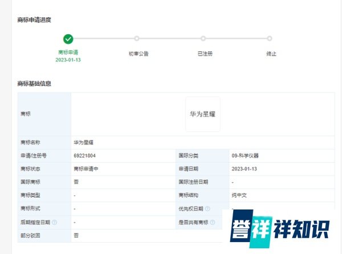Select the 商标申请 step label
342x254 pixels.
tap(68, 53)
